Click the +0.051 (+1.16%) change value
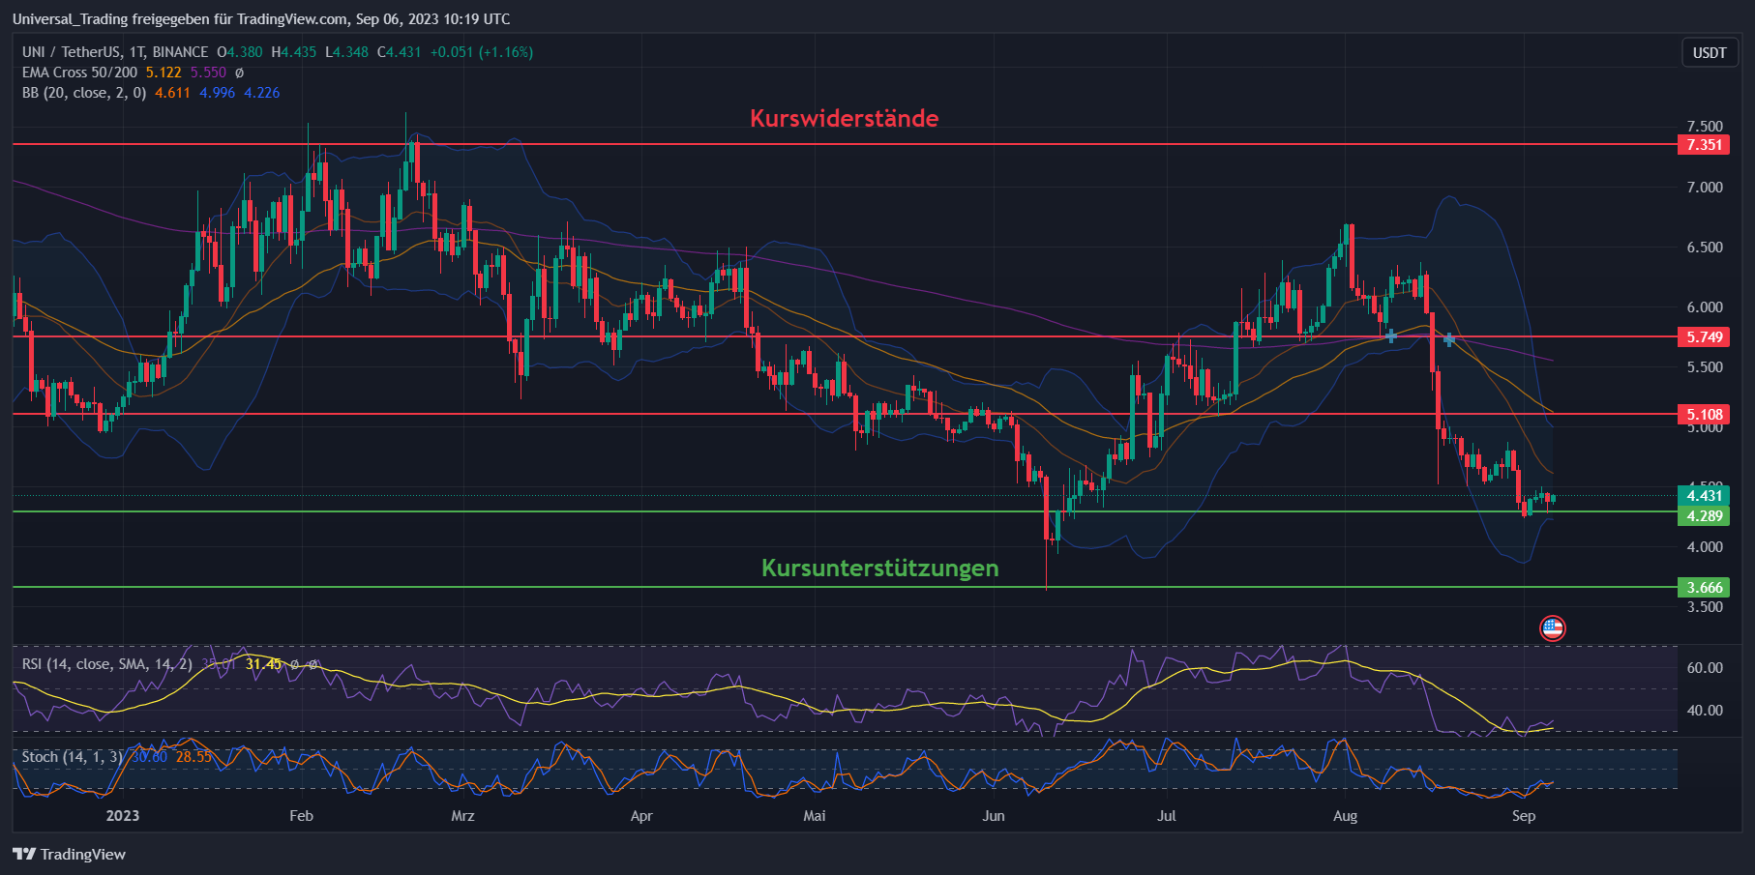Viewport: 1755px width, 875px height. point(482,52)
